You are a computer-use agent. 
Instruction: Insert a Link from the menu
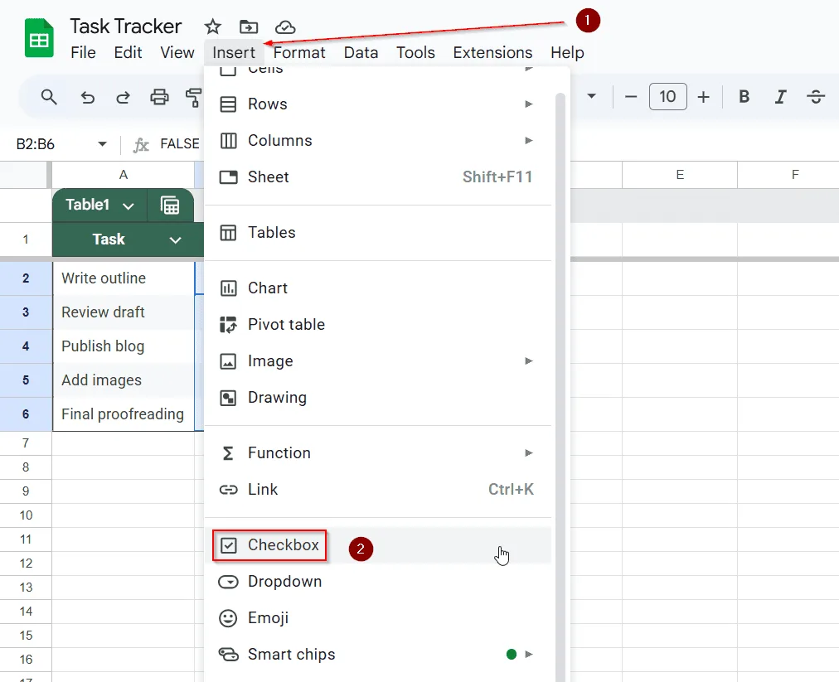tap(378, 490)
